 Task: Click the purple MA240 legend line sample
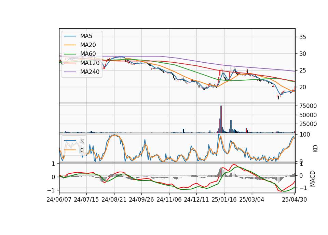pos(70,72)
